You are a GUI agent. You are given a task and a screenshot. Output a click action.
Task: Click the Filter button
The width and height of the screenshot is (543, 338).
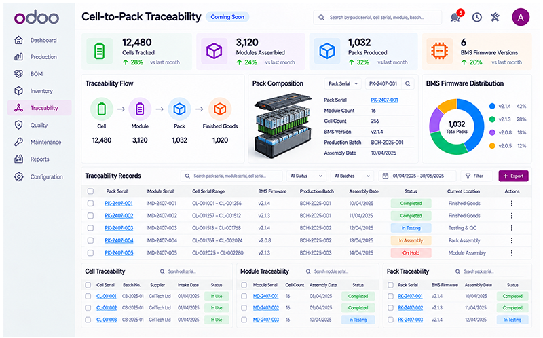click(476, 176)
